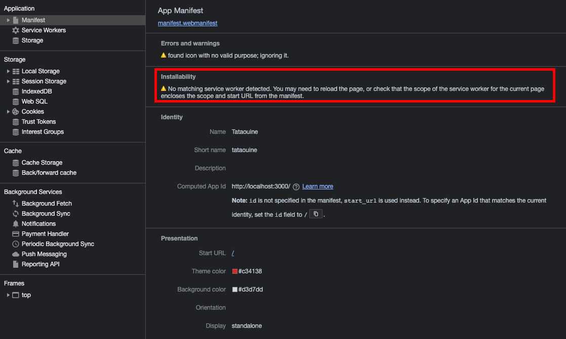Click the Learn more link

317,186
